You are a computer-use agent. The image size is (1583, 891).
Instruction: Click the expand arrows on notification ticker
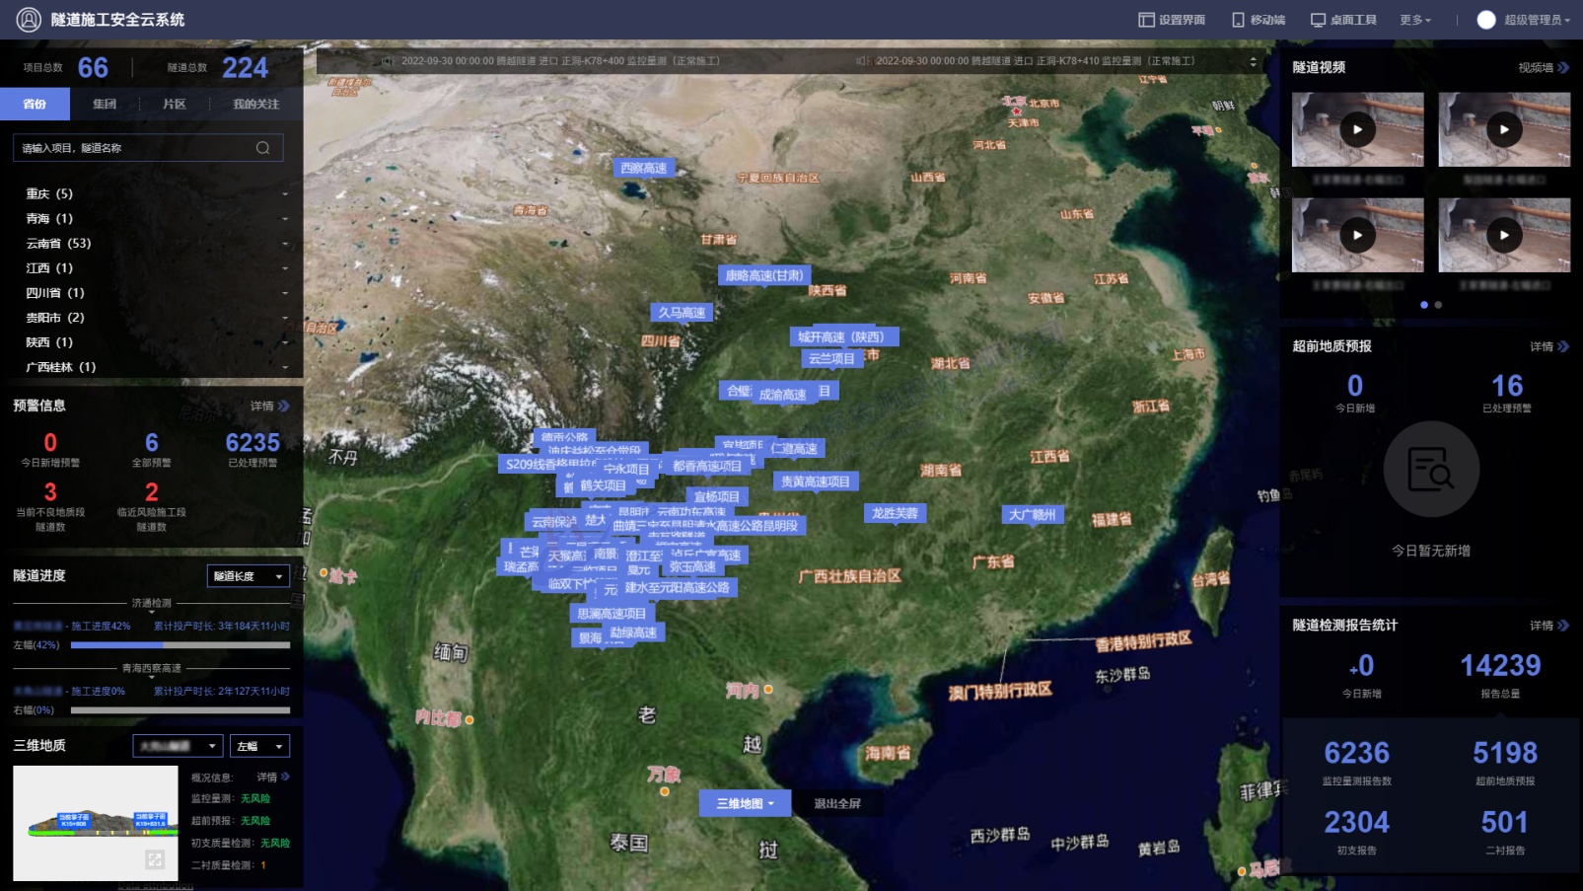tap(1253, 61)
